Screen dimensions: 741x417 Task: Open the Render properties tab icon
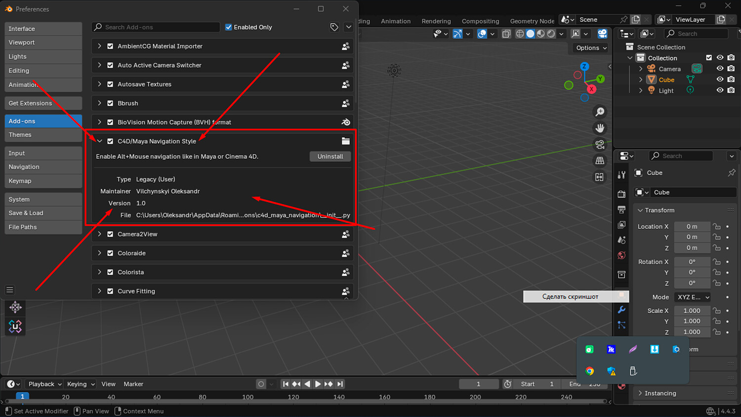coord(621,194)
